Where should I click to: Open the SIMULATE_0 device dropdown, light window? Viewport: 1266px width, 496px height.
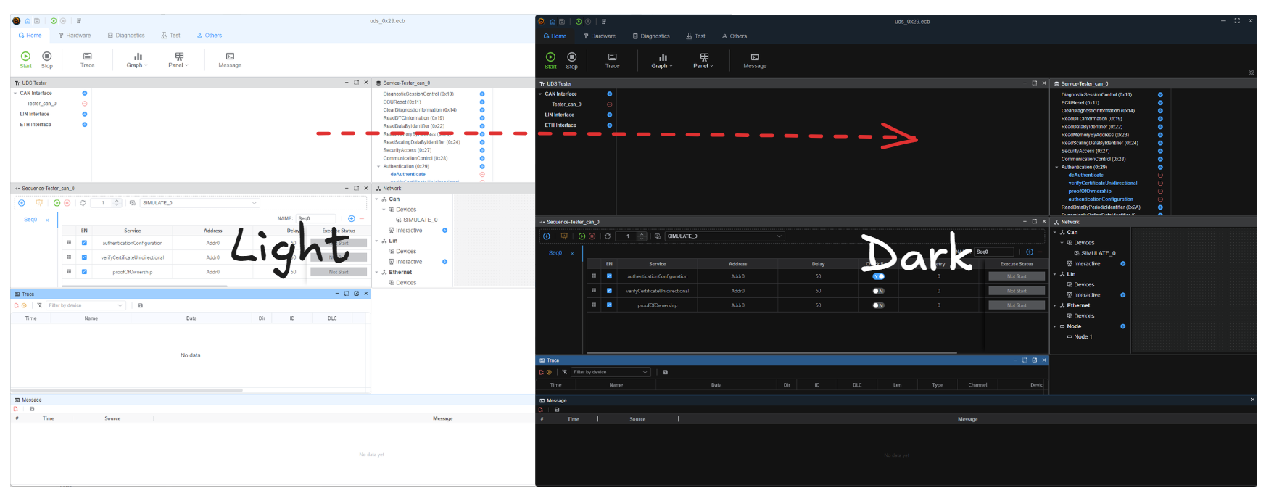pos(199,203)
